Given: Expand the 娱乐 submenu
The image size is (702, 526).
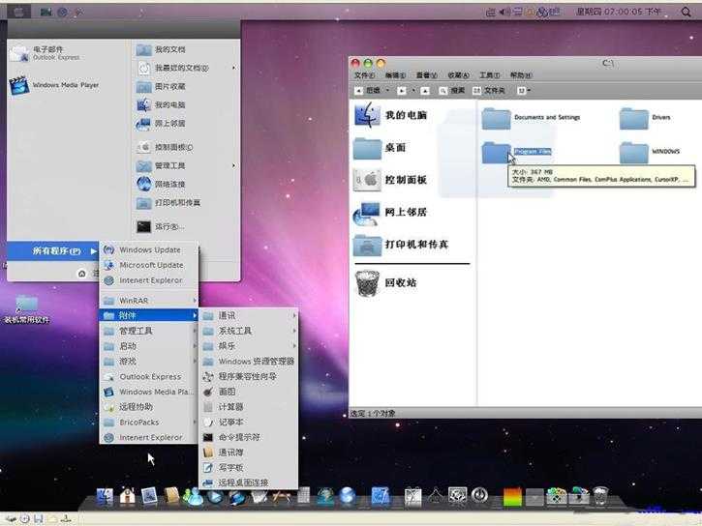Looking at the screenshot, I should pos(249,346).
